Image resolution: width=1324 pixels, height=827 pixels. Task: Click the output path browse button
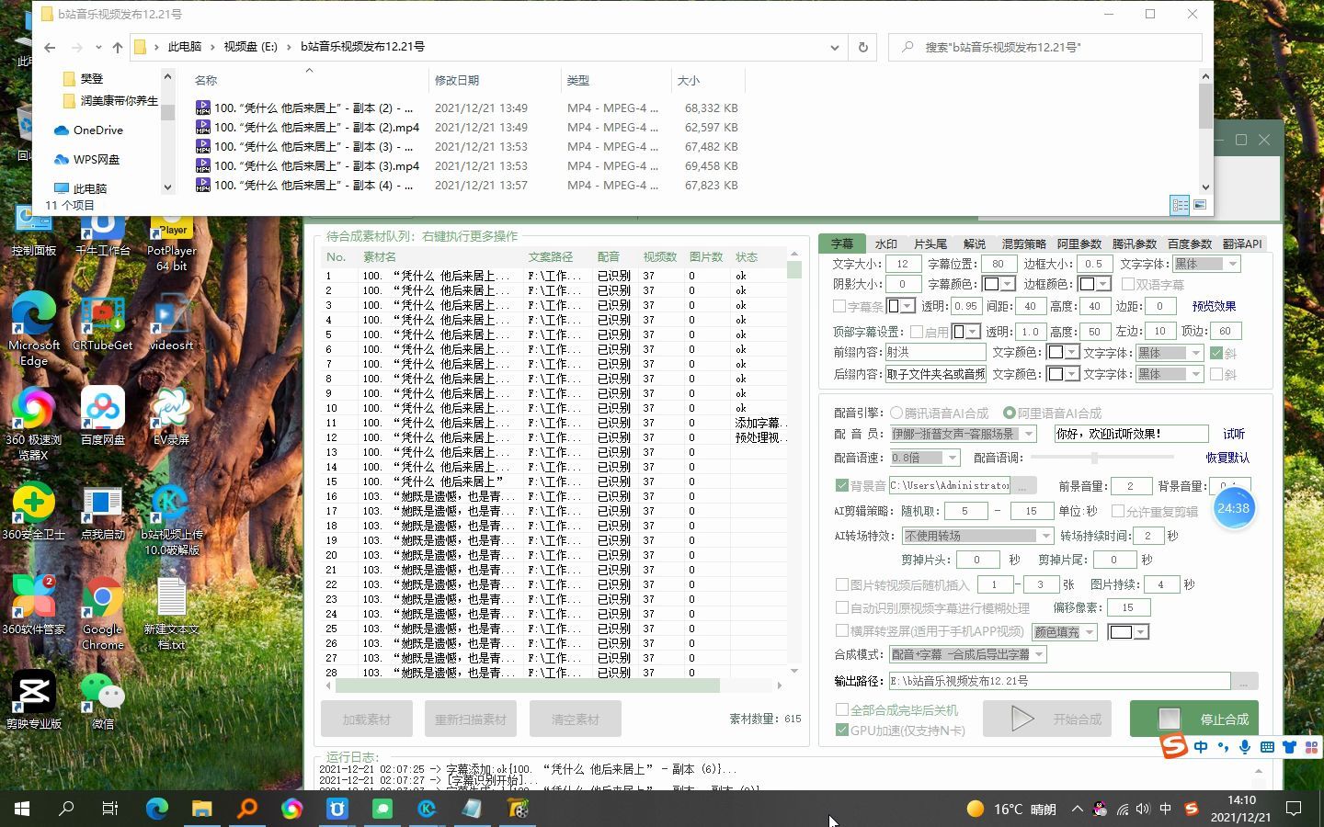tap(1244, 681)
